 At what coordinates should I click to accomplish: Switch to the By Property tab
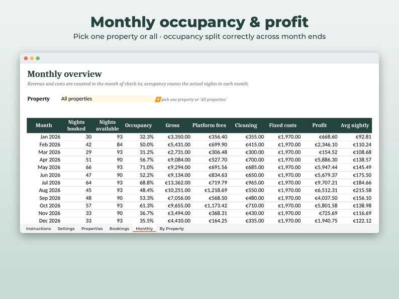(172, 229)
